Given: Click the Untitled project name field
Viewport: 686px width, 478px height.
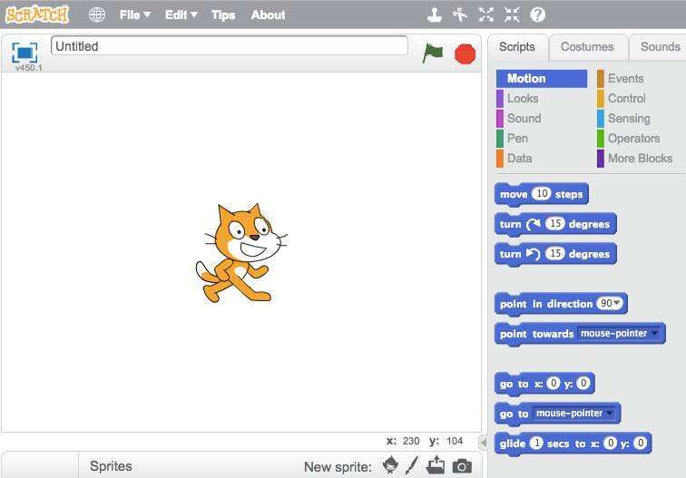Looking at the screenshot, I should pos(229,46).
